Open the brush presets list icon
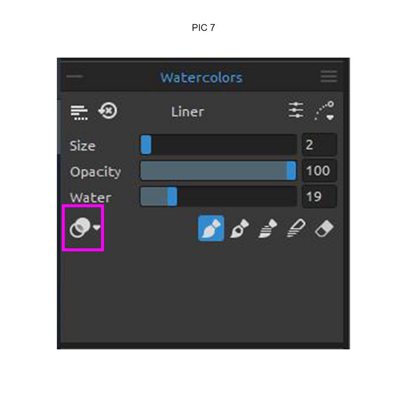This screenshot has height=407, width=407. pos(79,112)
